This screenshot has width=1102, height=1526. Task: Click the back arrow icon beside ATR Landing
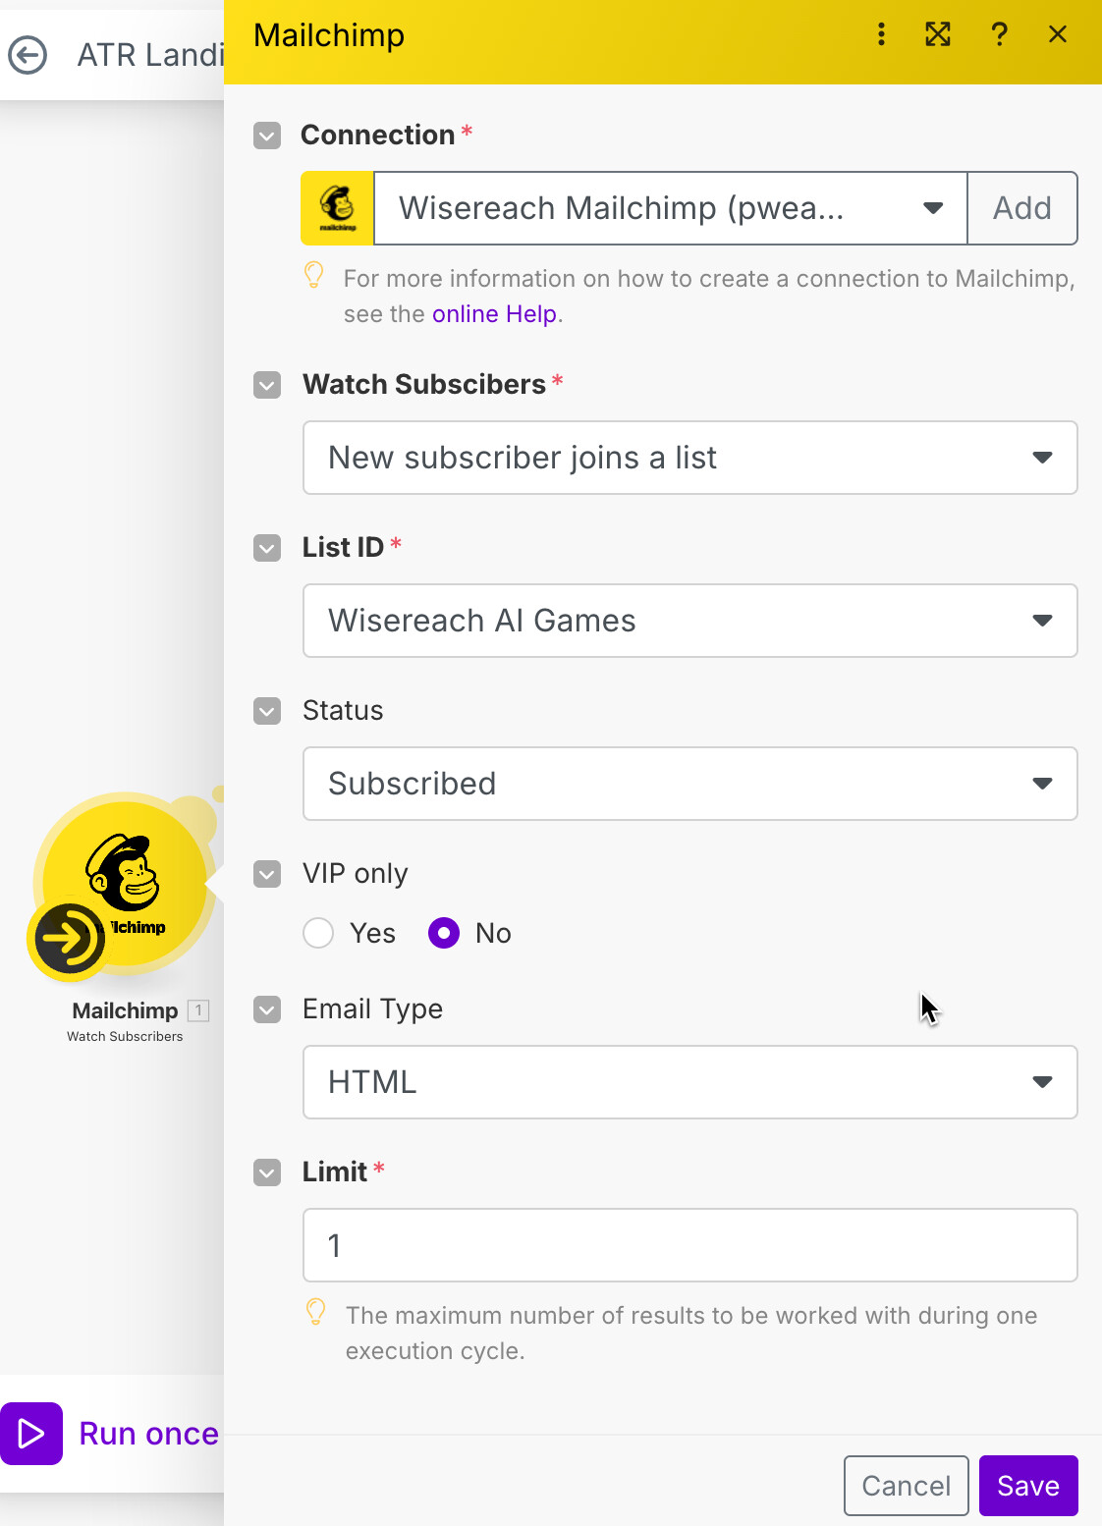click(x=28, y=55)
